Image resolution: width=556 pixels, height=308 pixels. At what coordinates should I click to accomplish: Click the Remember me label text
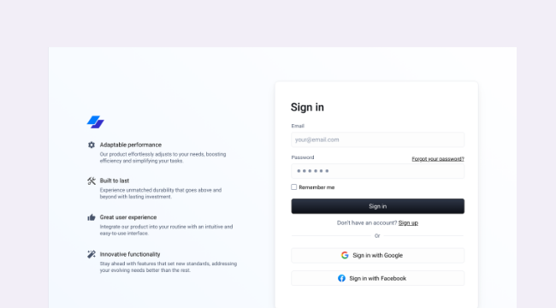click(316, 187)
